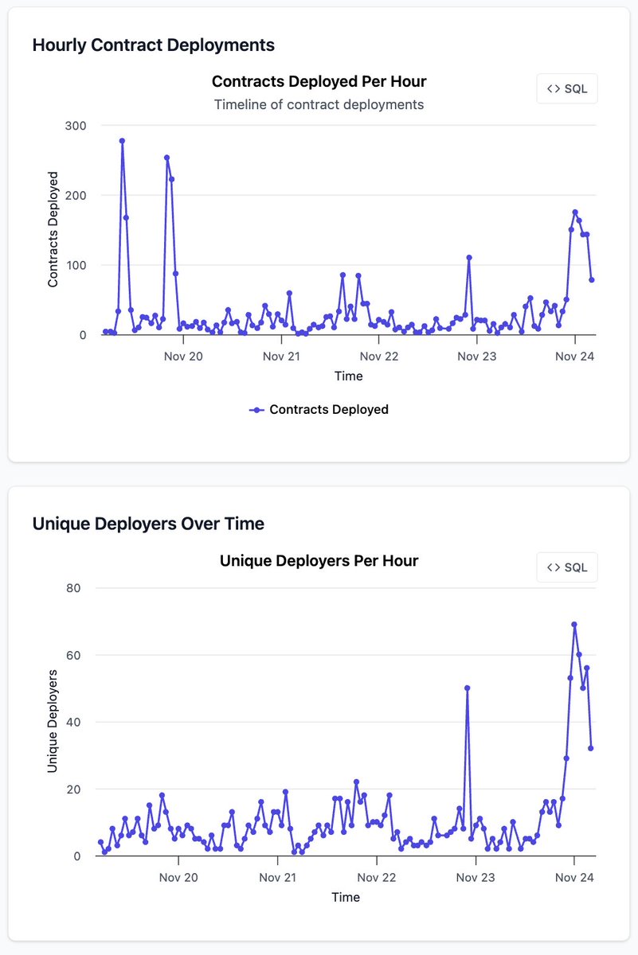Click the 'Contracts Deployed Per Hour' chart title
Viewport: 638px width, 955px height.
[x=319, y=81]
